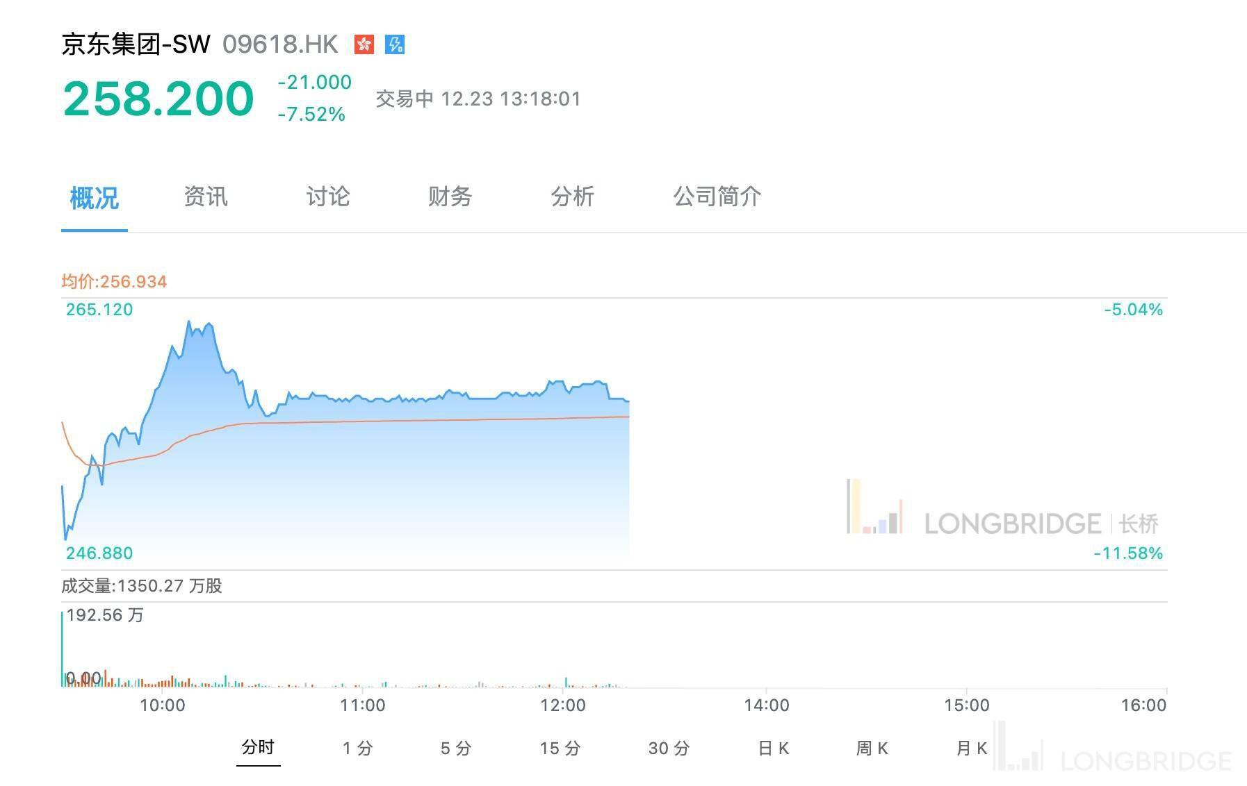
Task: Show the 日 K daily candlestick chart
Action: (x=773, y=748)
